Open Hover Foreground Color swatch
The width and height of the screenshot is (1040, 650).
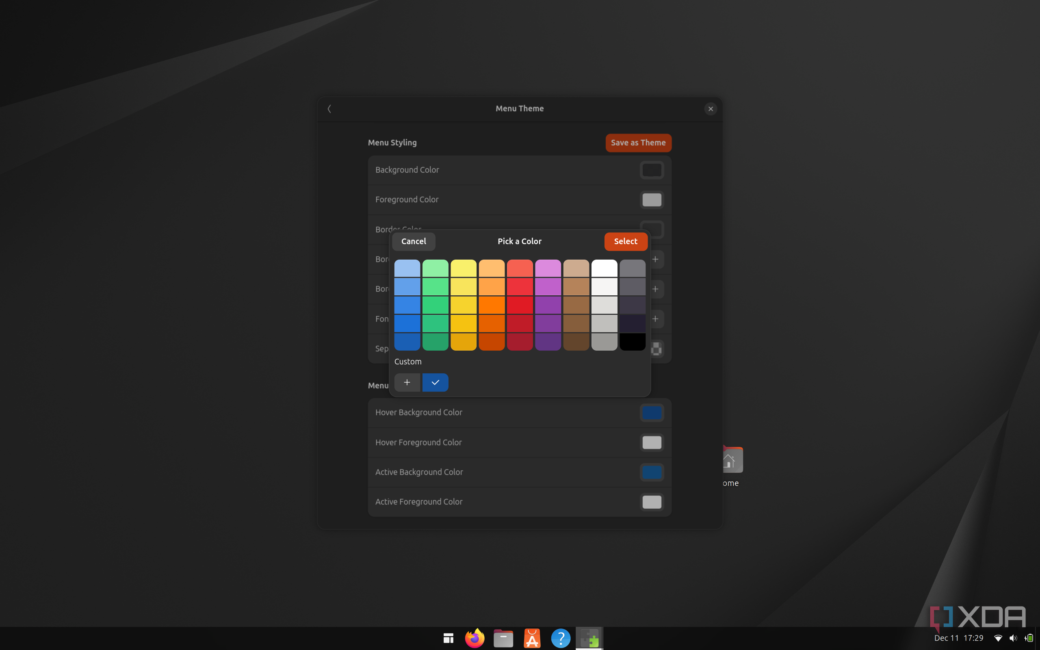652,442
